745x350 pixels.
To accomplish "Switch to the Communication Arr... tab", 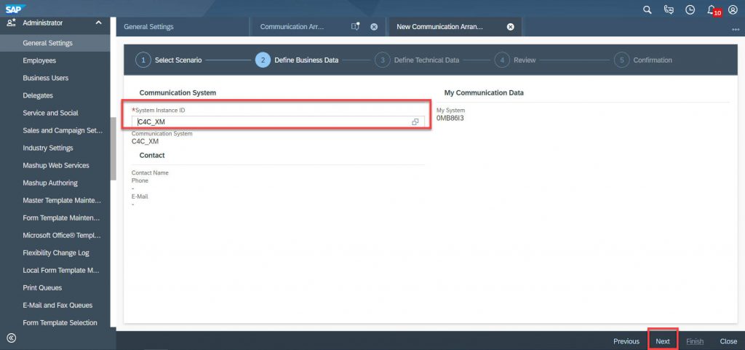I will pos(292,27).
